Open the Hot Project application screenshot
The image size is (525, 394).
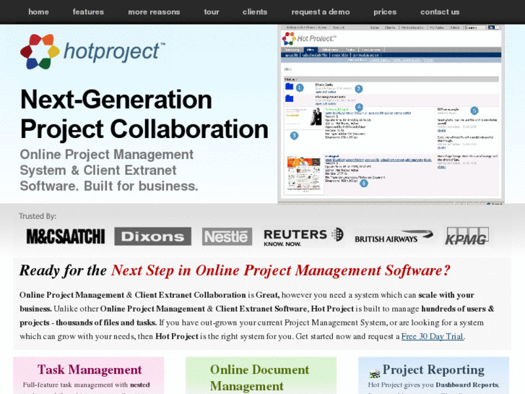(391, 114)
